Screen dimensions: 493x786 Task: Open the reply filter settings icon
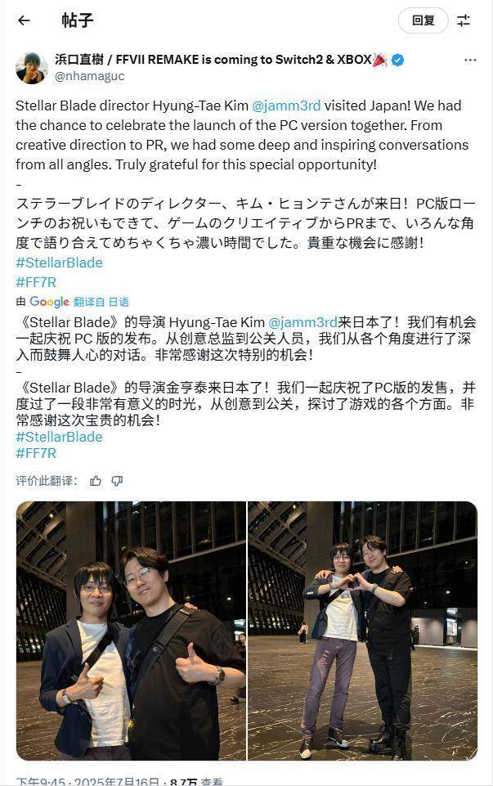[464, 20]
